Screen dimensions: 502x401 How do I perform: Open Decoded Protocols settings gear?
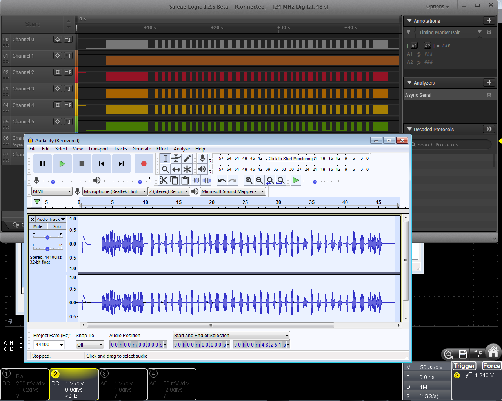point(489,129)
